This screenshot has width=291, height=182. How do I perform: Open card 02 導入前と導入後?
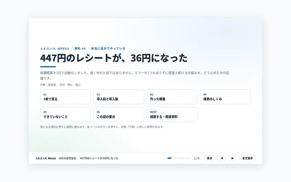point(119,97)
